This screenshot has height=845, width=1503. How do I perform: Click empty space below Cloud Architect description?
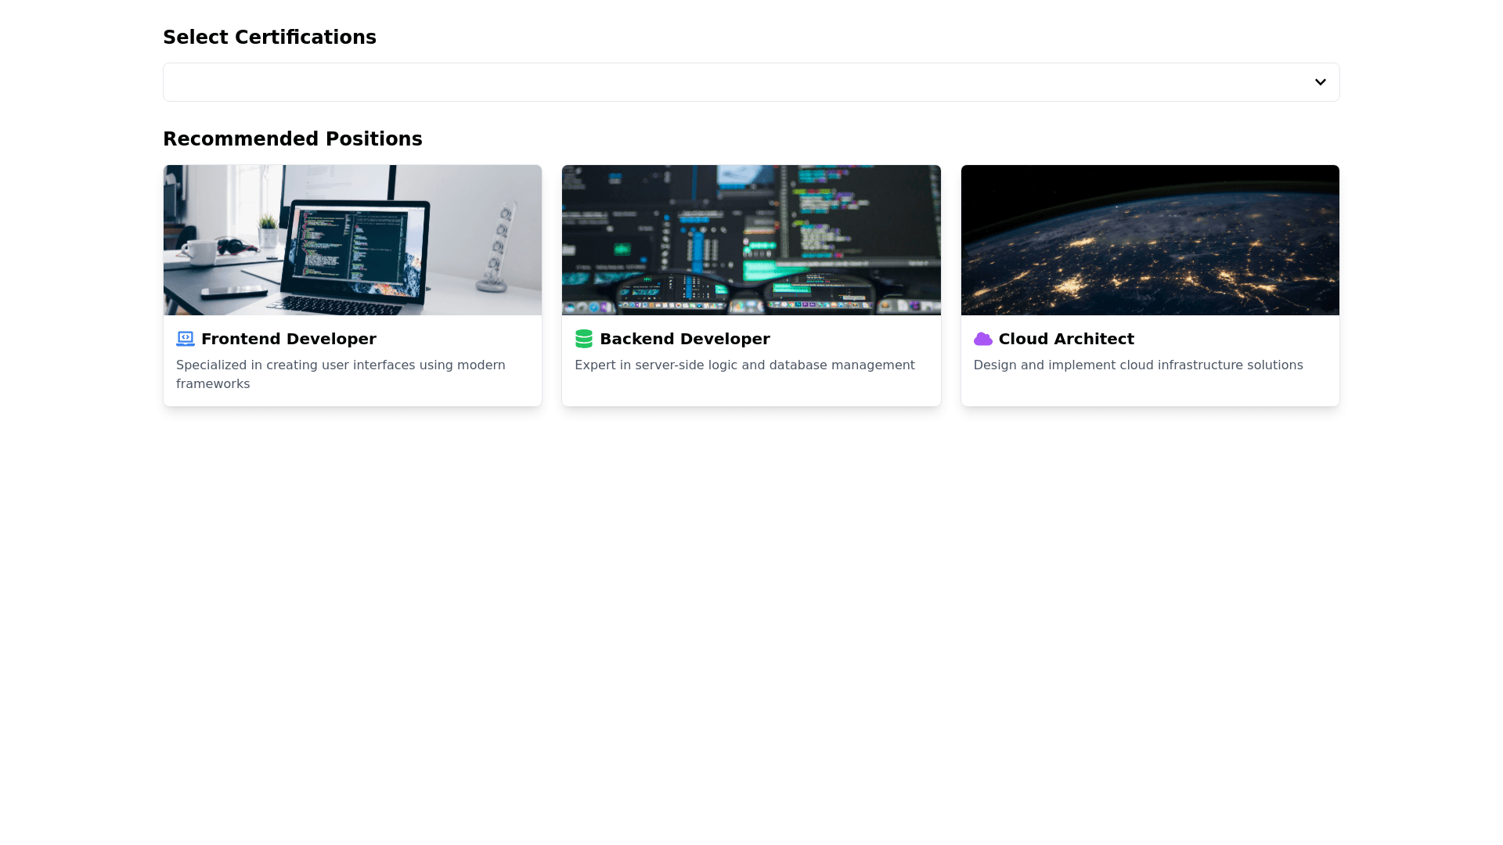pos(1150,390)
